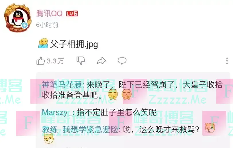Tap the 腾讯QQ username

click(49, 14)
